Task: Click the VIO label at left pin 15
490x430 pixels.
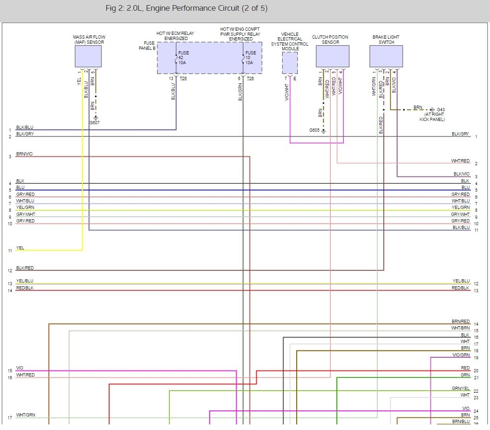Action: (20, 368)
